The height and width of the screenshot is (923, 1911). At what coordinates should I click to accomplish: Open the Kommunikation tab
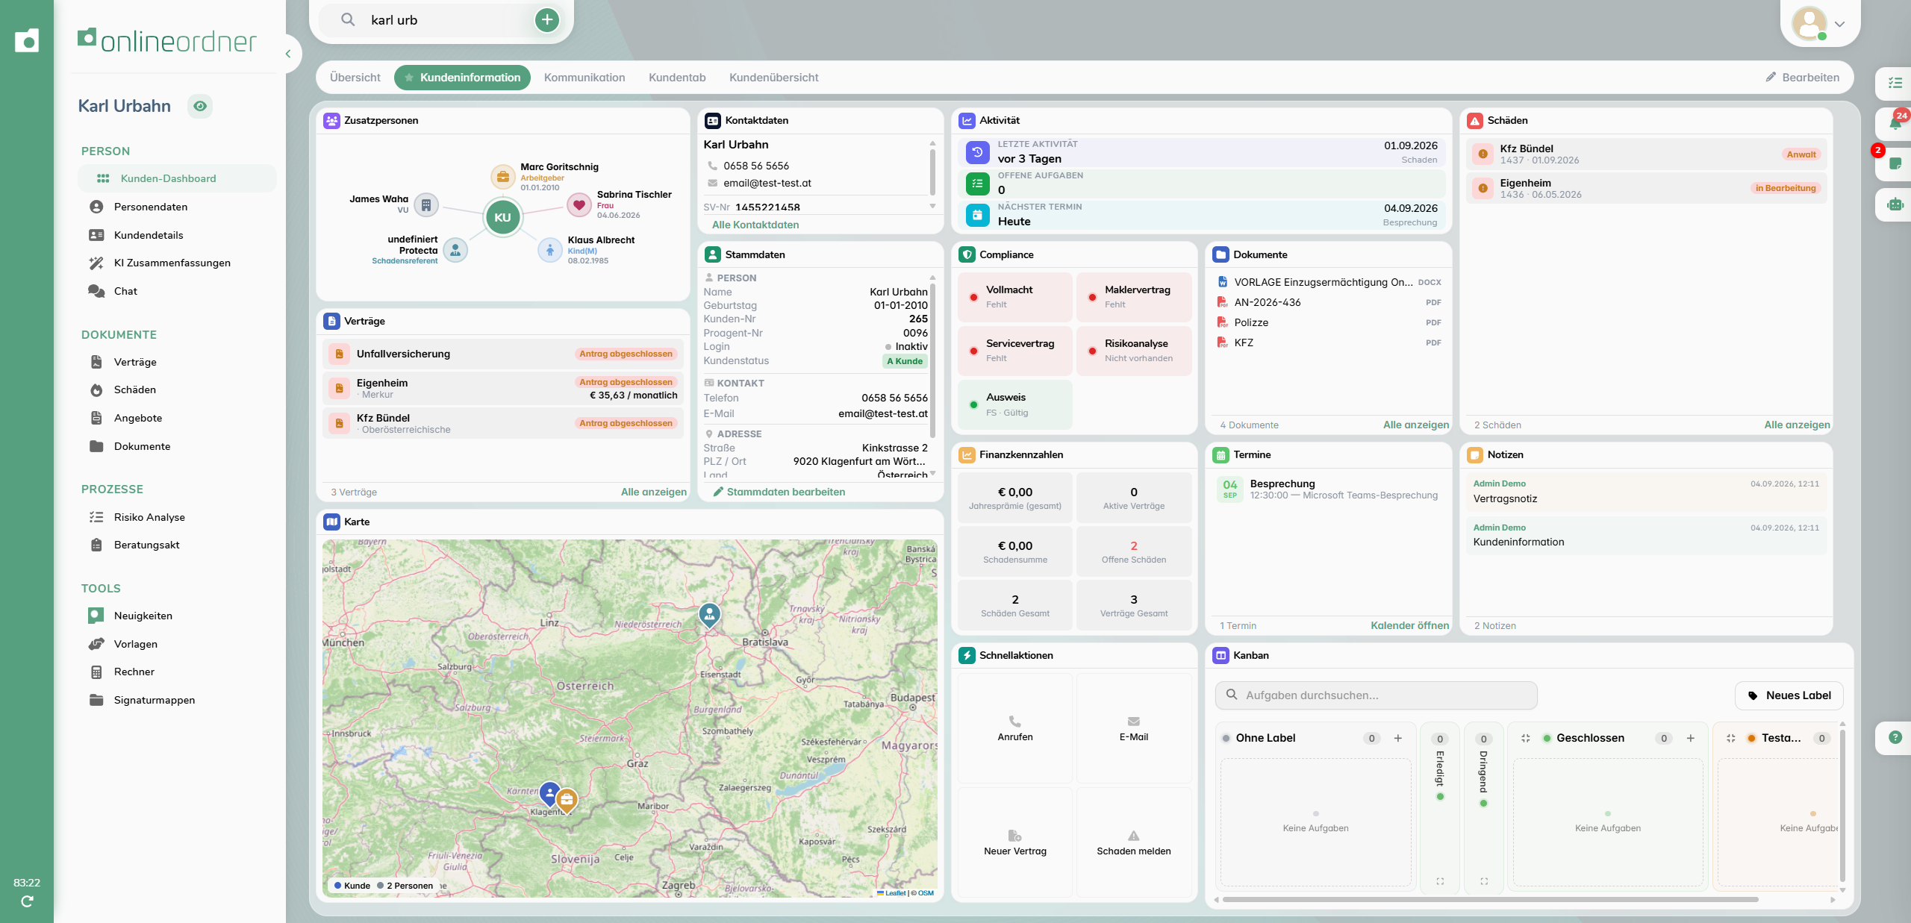point(584,78)
